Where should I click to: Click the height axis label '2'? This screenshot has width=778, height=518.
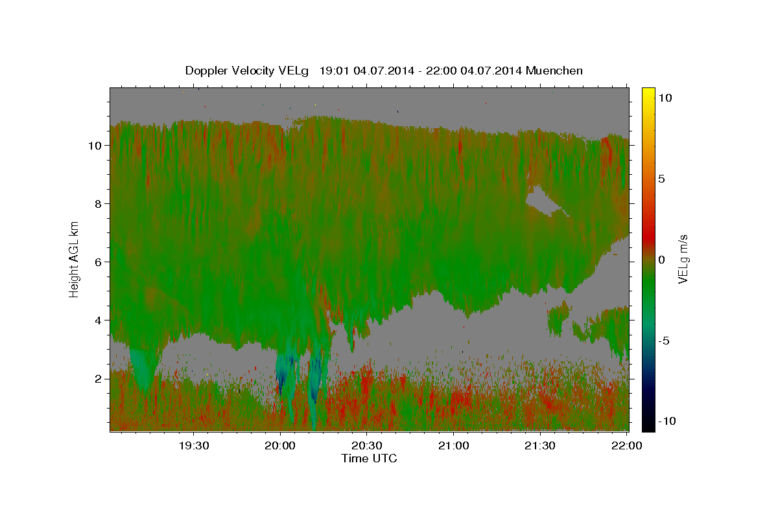click(99, 379)
